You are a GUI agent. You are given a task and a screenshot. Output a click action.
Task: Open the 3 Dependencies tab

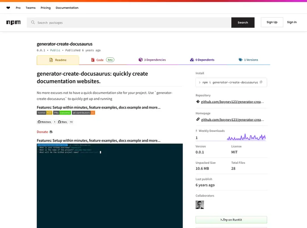coord(152,60)
